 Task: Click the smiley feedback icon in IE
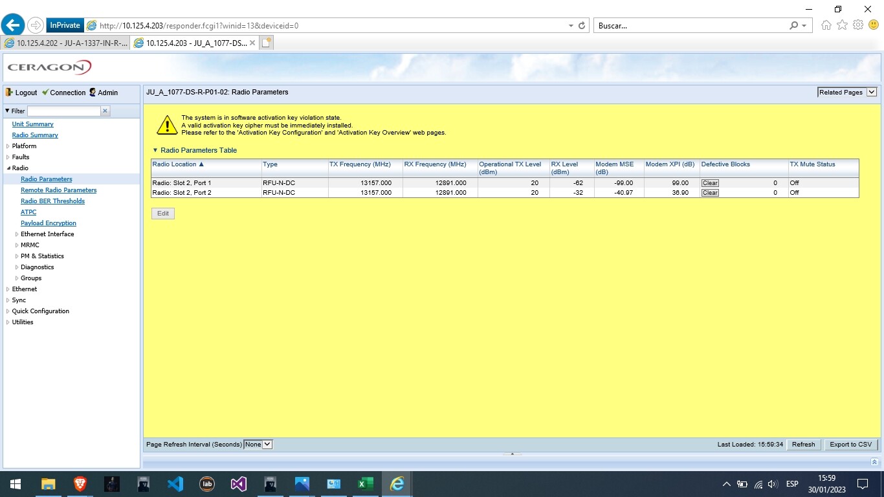[873, 25]
